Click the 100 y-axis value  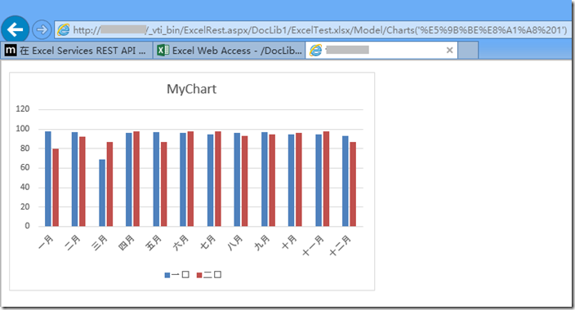[23, 129]
